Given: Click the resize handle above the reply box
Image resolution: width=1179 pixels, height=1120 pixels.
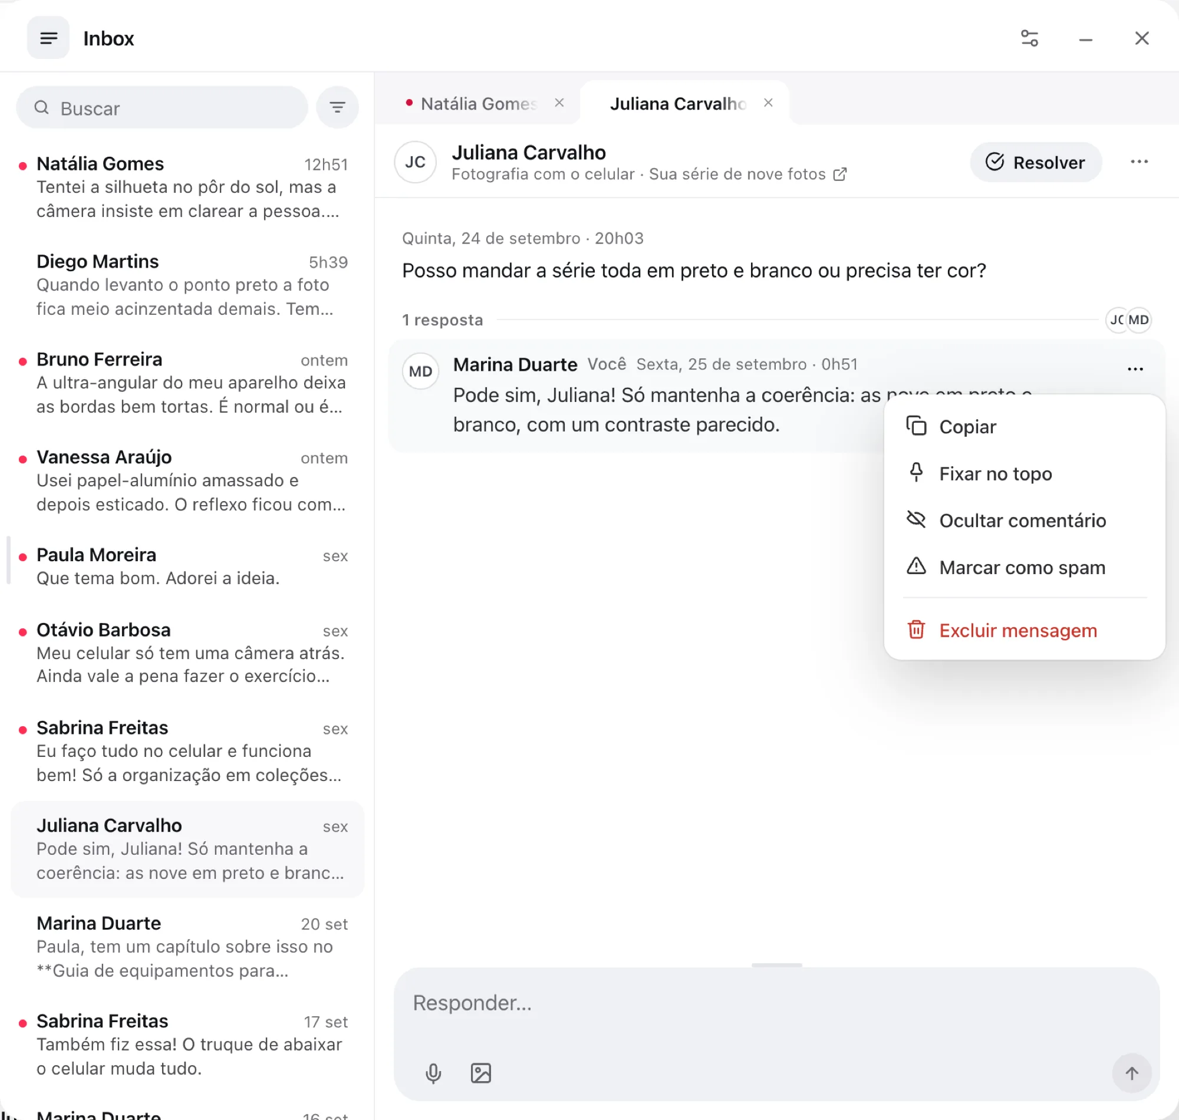Looking at the screenshot, I should click(776, 965).
